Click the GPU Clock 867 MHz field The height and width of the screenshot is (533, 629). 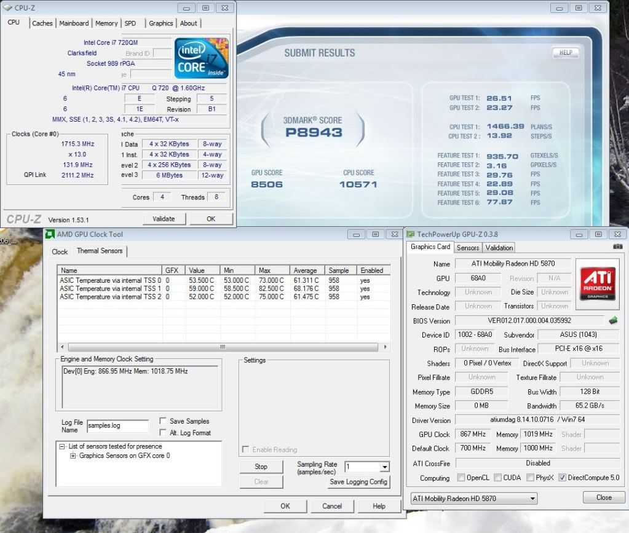coord(473,435)
